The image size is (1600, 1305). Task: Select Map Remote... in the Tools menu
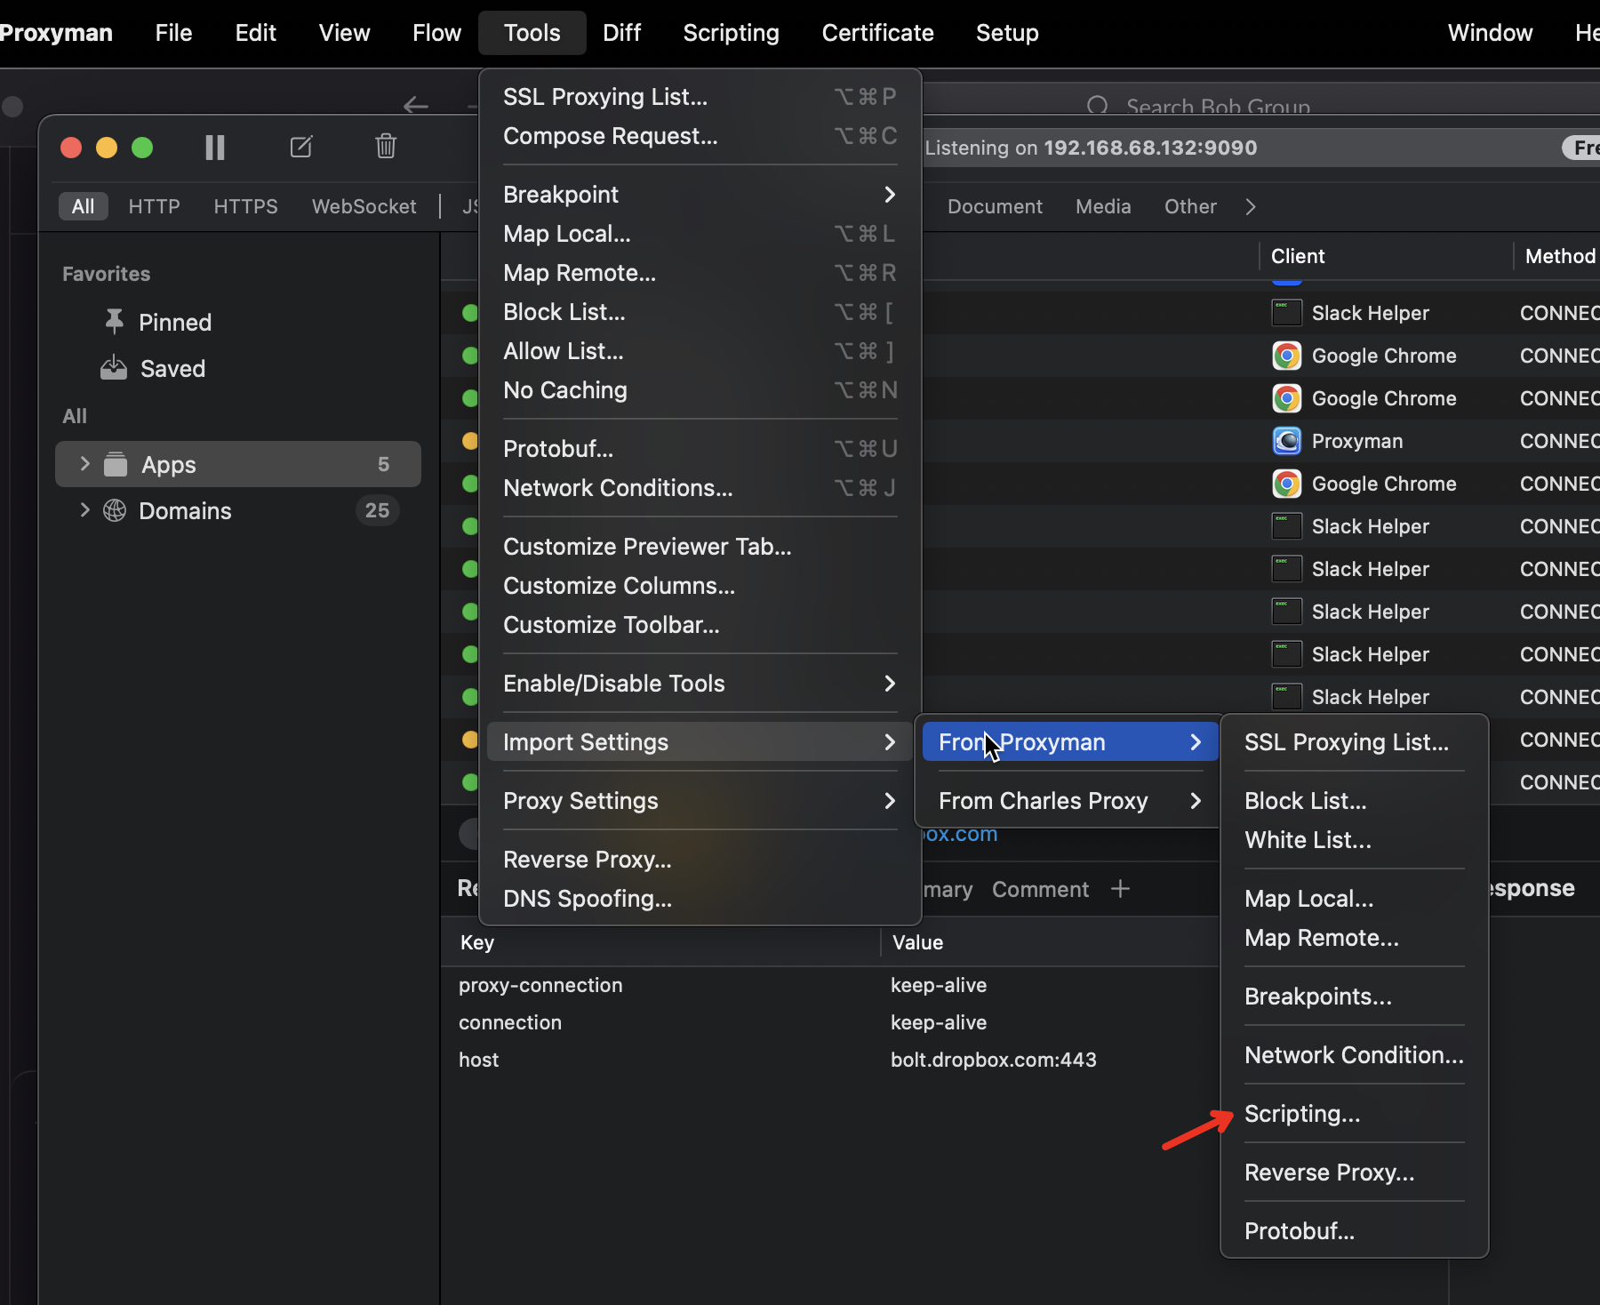(x=700, y=273)
